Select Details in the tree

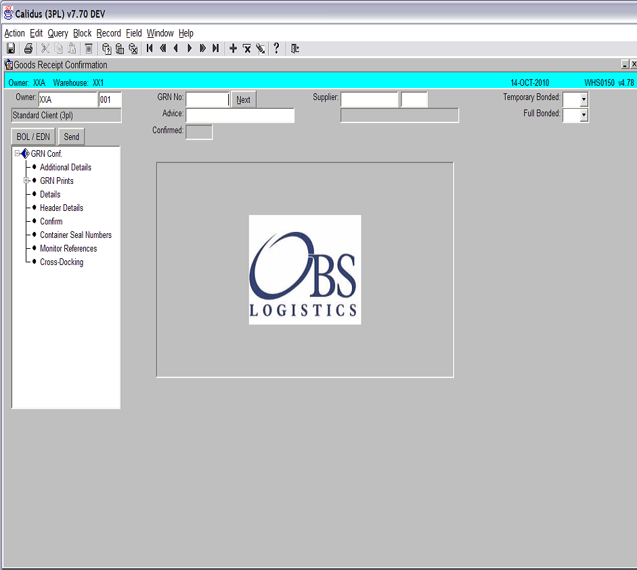[x=50, y=194]
